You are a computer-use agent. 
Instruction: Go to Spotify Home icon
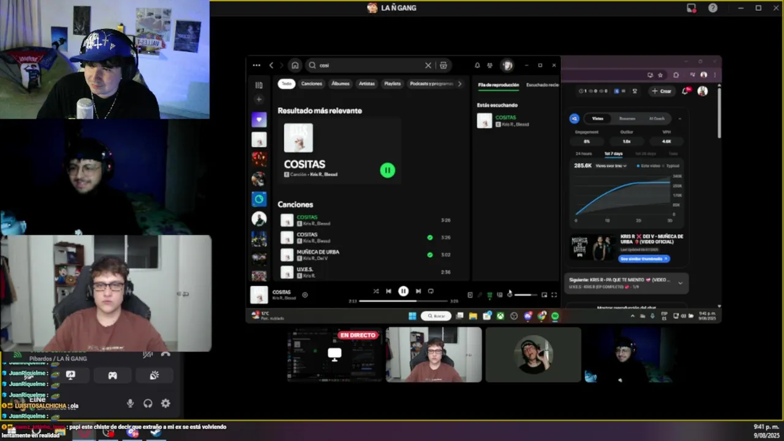[x=295, y=66]
